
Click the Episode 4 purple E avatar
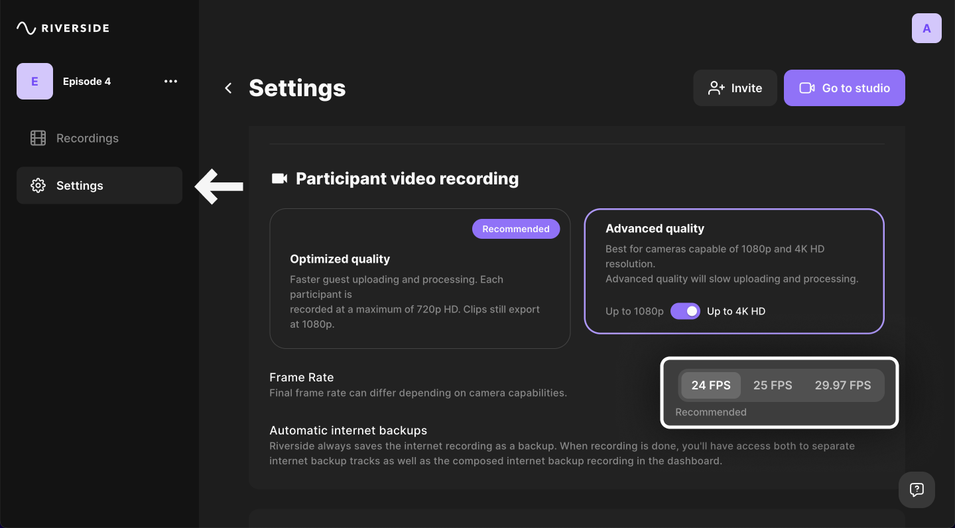[34, 82]
